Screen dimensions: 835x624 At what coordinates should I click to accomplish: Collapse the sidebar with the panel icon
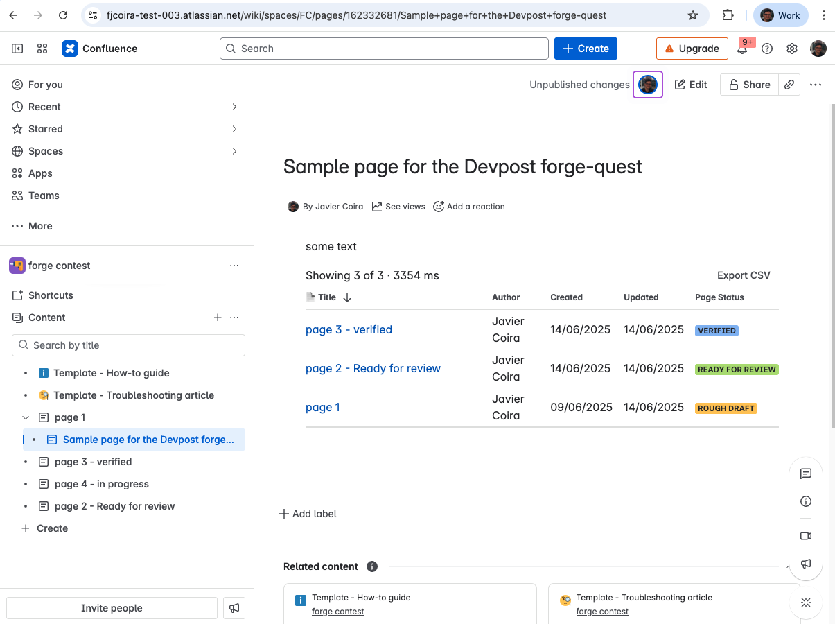point(17,49)
